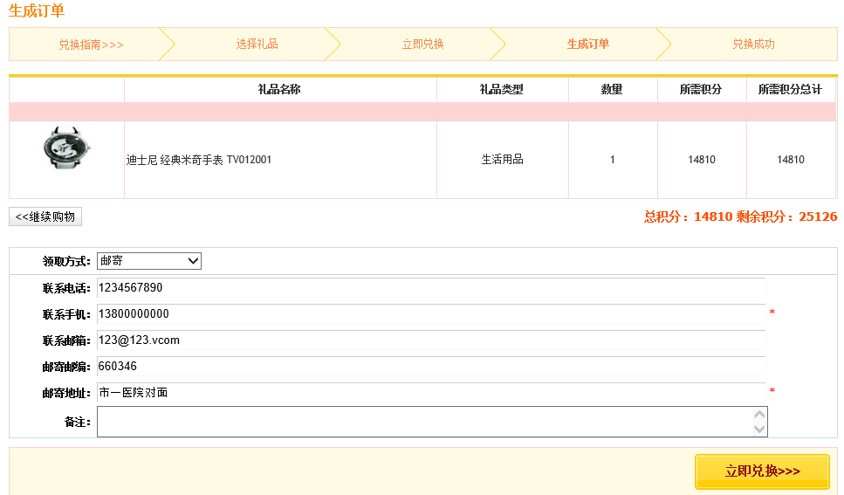The height and width of the screenshot is (495, 844).
Task: Select the 兑换成功 step
Action: coord(753,45)
